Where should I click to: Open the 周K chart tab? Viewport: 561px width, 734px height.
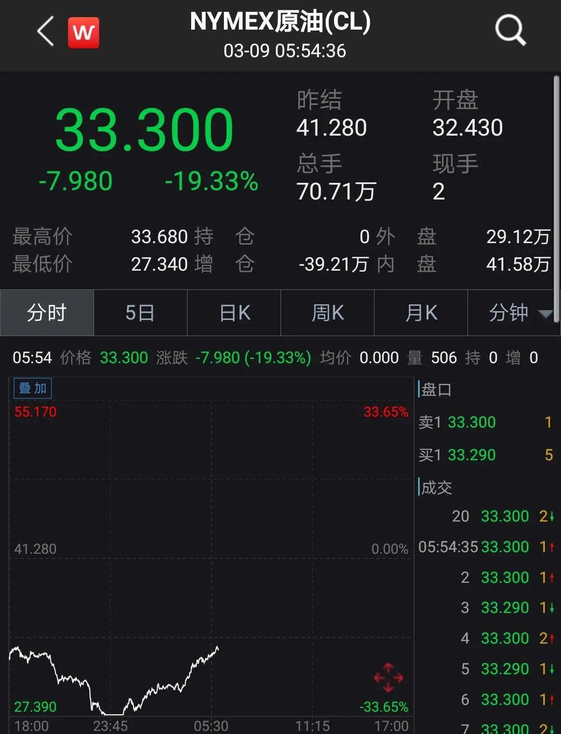pos(328,313)
